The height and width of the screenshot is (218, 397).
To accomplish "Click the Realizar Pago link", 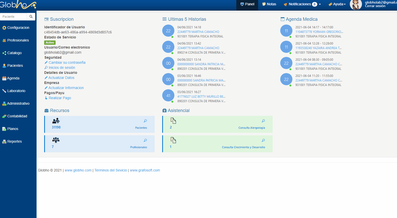I will point(60,98).
